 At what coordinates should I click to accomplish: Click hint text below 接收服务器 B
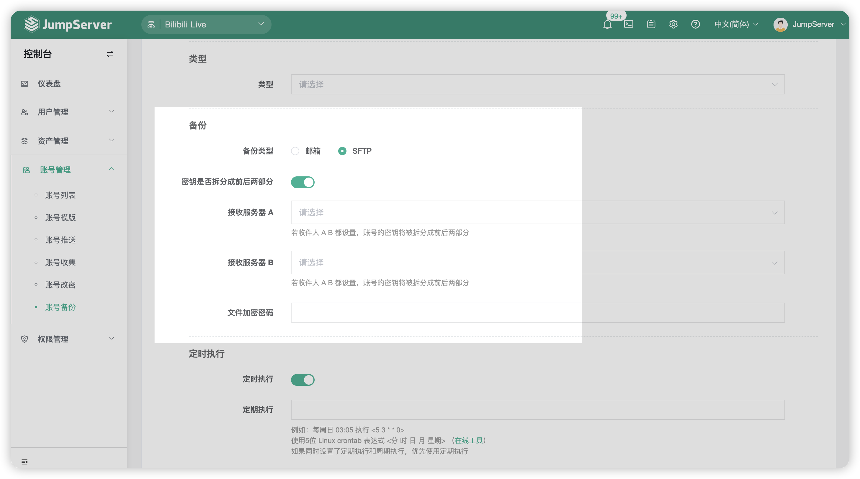point(380,283)
